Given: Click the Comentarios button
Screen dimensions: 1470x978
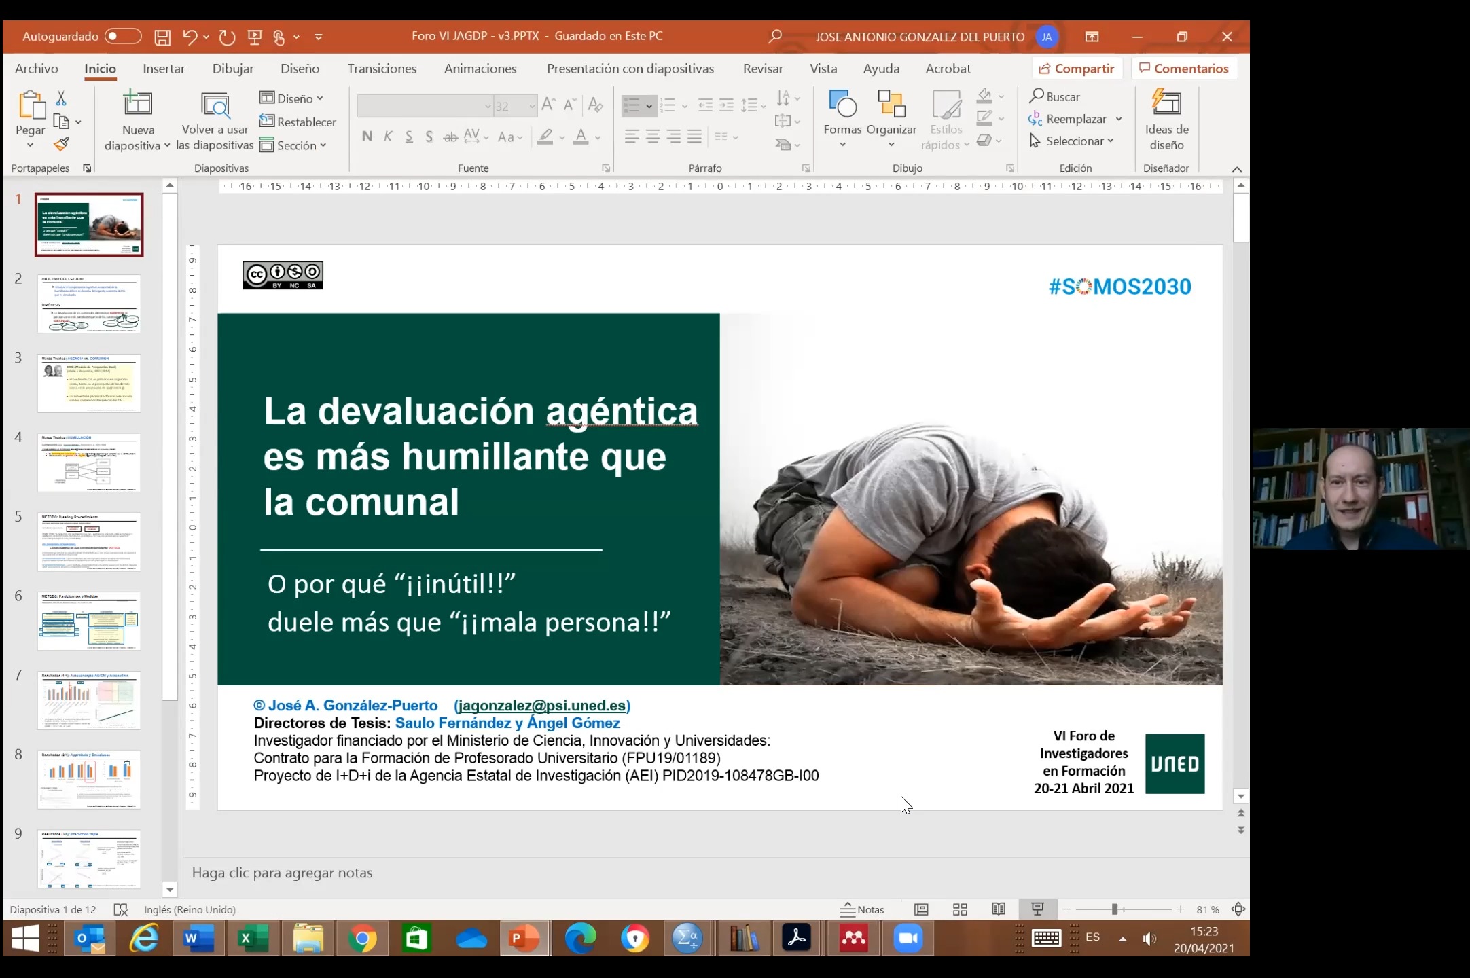Looking at the screenshot, I should (1184, 69).
